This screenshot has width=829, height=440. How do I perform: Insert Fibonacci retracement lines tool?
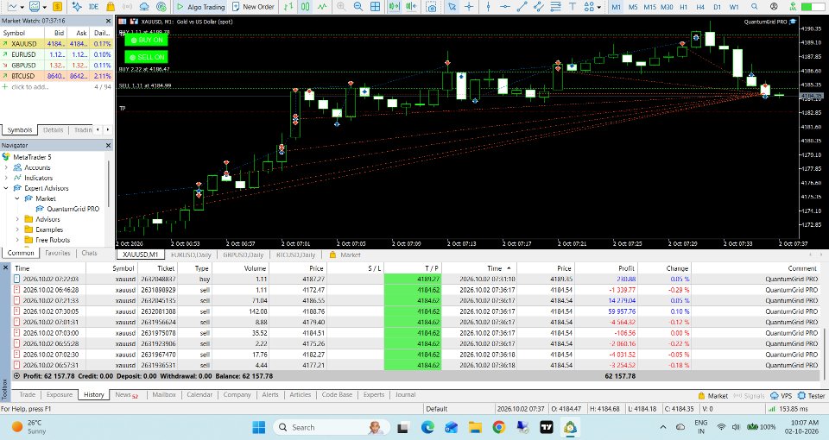[555, 6]
